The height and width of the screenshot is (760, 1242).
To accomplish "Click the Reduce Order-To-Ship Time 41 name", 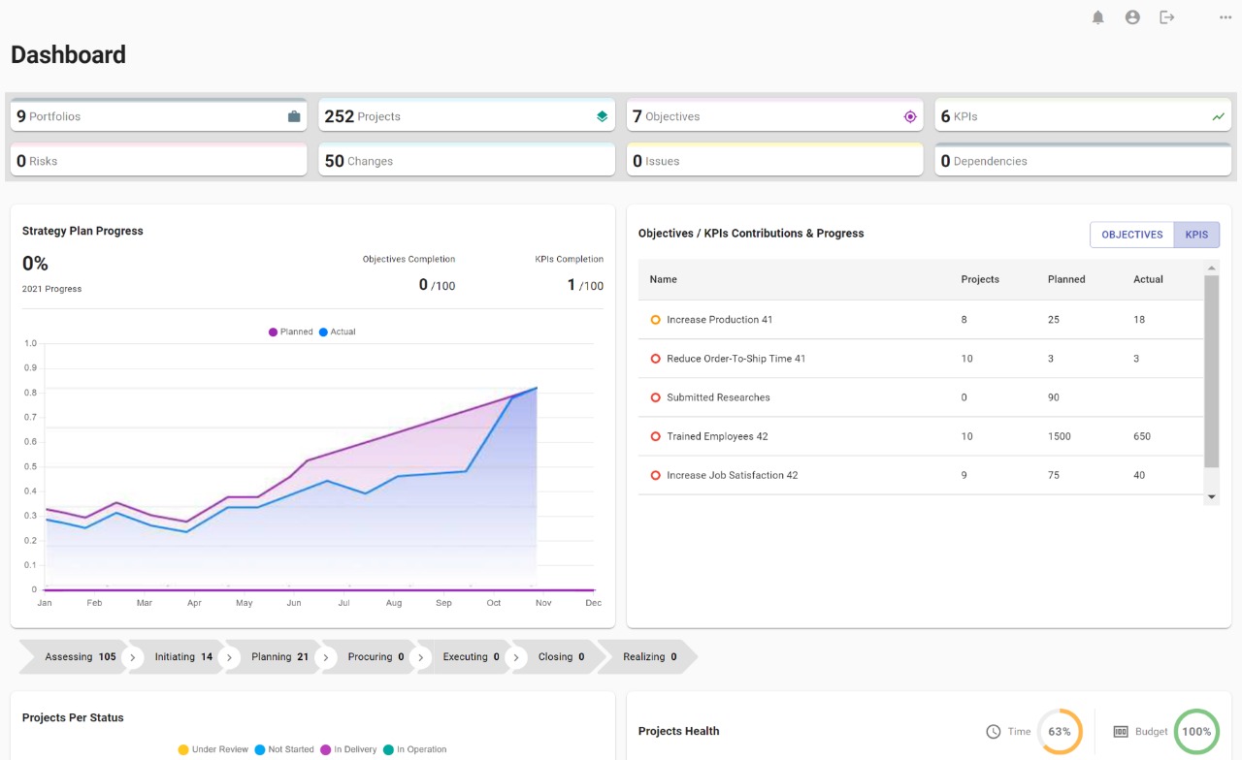I will pos(736,359).
